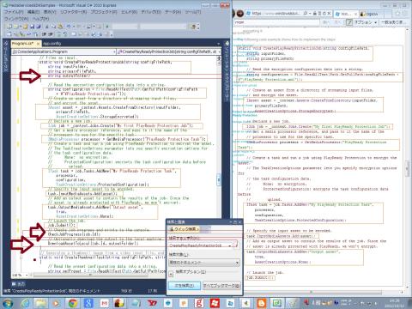Image resolution: width=412 pixels, height=309 pixels.
Task: Open Internet Explorer from the taskbar
Action: (x=25, y=303)
